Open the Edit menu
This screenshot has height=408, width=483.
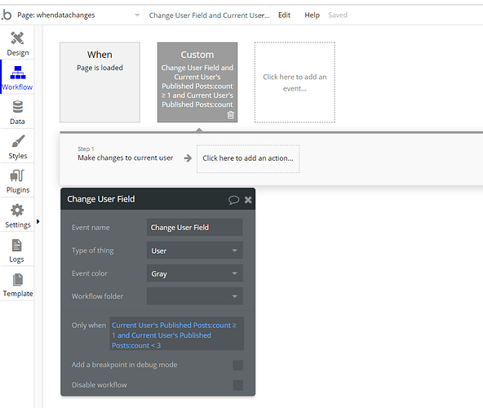coord(284,16)
